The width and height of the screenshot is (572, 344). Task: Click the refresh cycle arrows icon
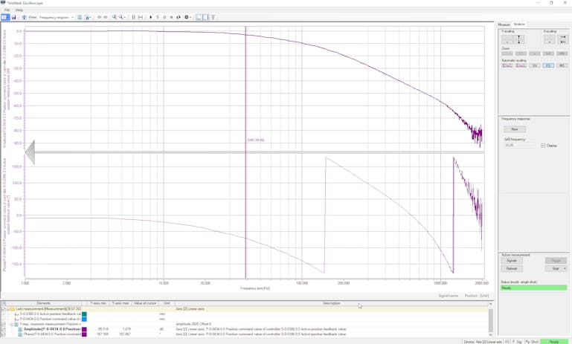point(179,17)
